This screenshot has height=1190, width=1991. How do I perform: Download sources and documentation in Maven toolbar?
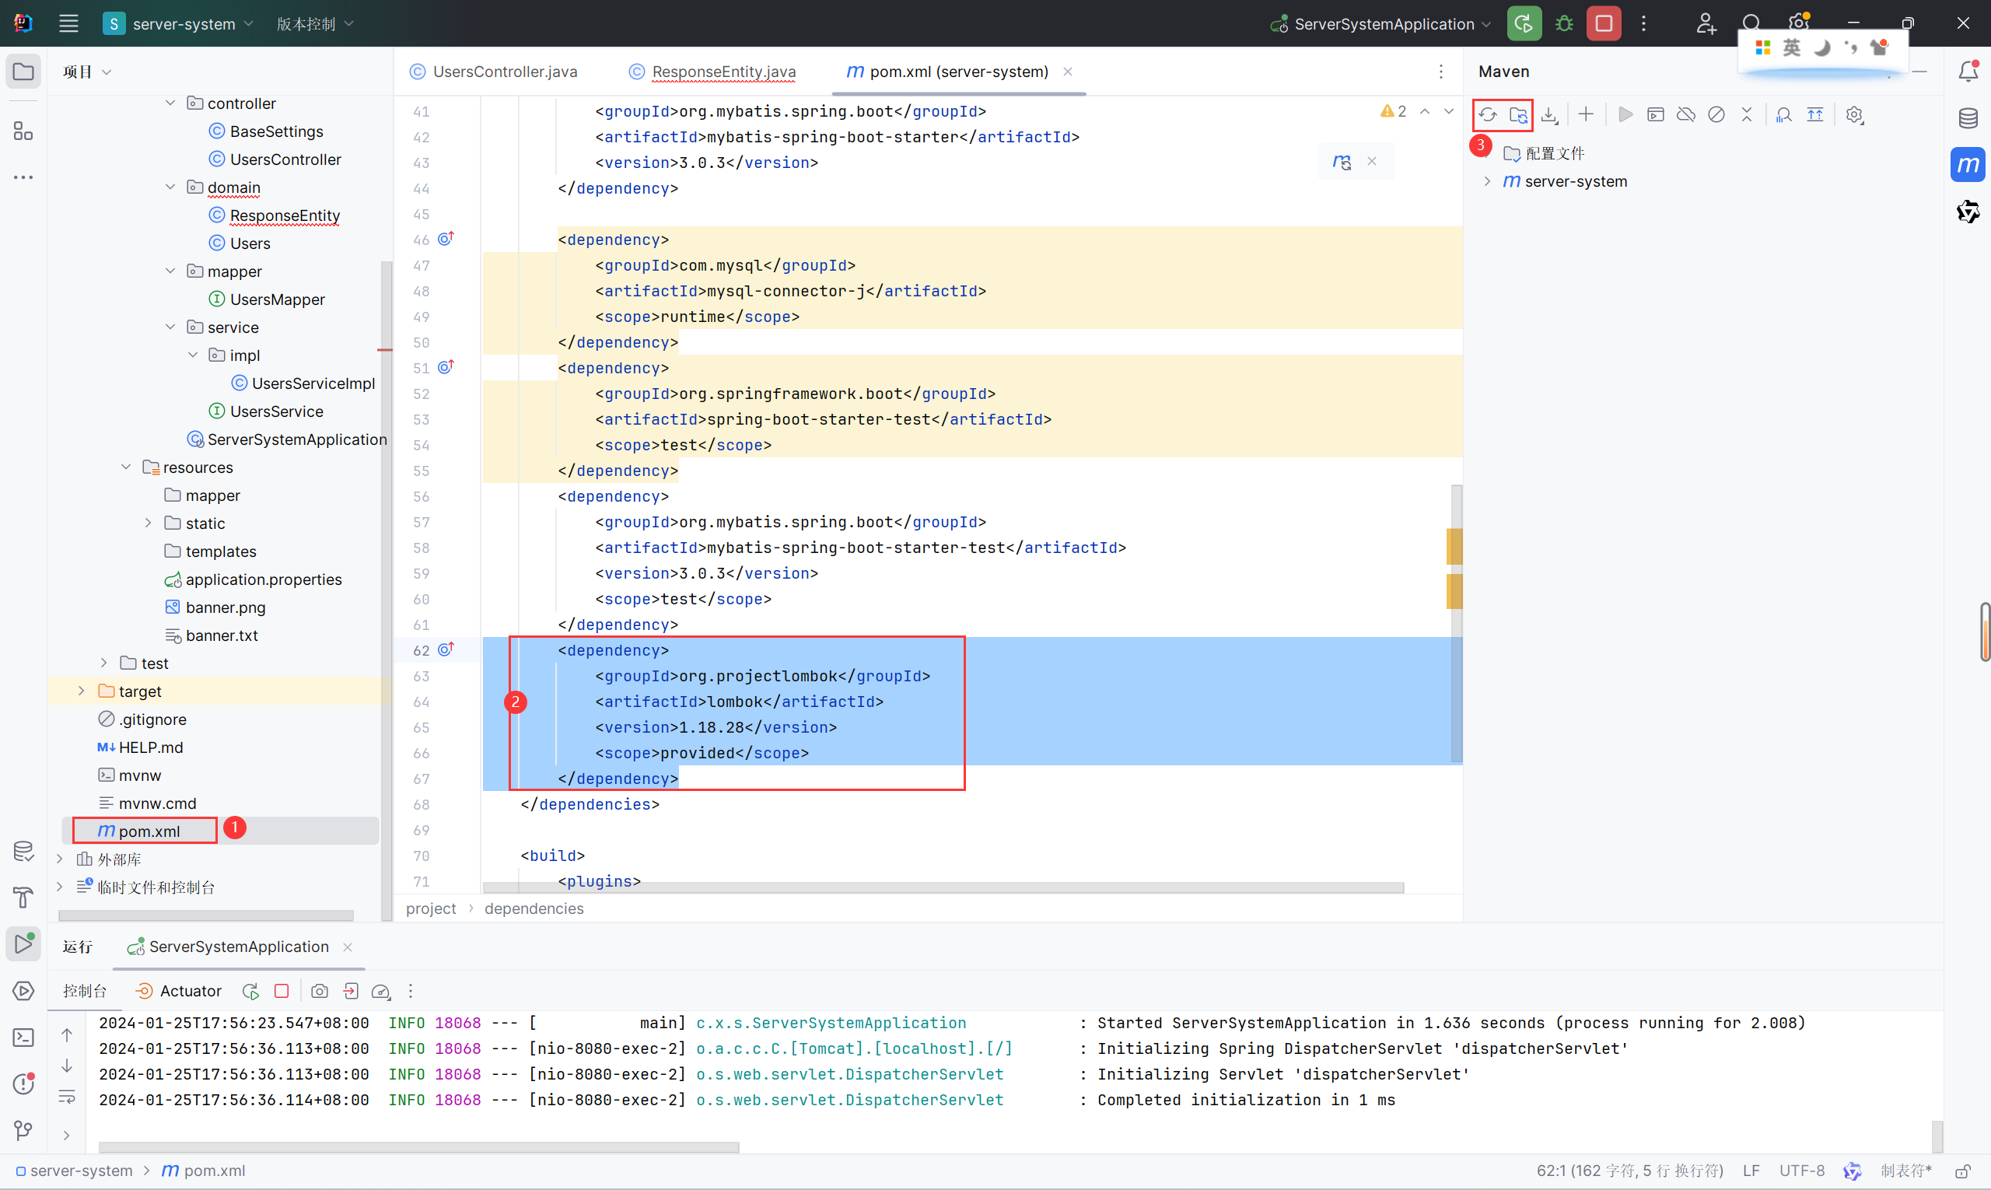pyautogui.click(x=1550, y=114)
